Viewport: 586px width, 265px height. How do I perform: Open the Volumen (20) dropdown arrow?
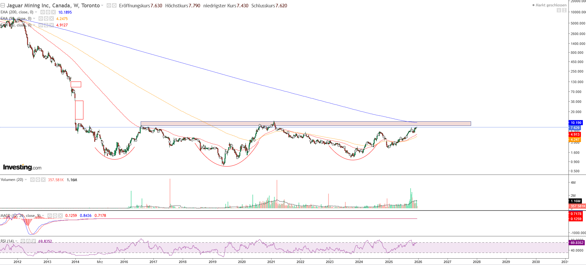[x=26, y=180]
